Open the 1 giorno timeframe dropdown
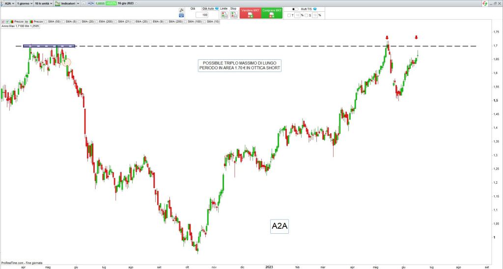The height and width of the screenshot is (269, 503). click(24, 3)
